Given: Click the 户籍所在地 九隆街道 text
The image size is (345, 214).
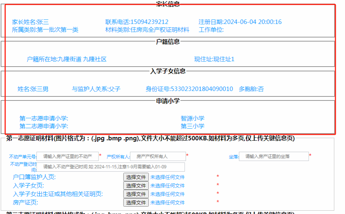Looking at the screenshot, I should tap(66, 59).
